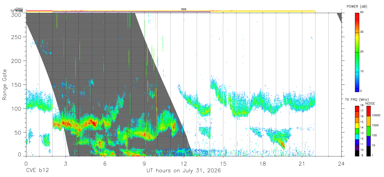Click the "9" UT hour axis tick
Screen dimensions: 384x177
coord(144,164)
